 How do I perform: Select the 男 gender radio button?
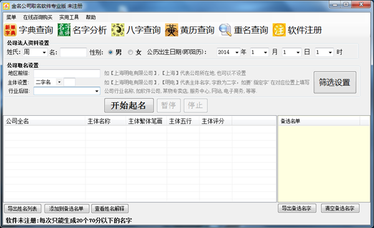(x=110, y=52)
